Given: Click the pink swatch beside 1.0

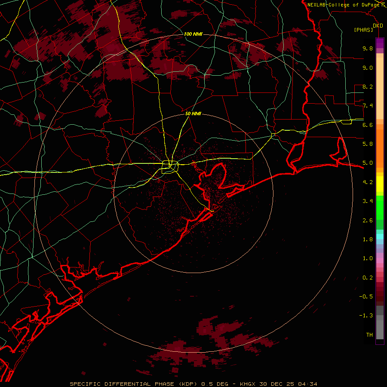Looking at the screenshot, I should click(x=380, y=261).
